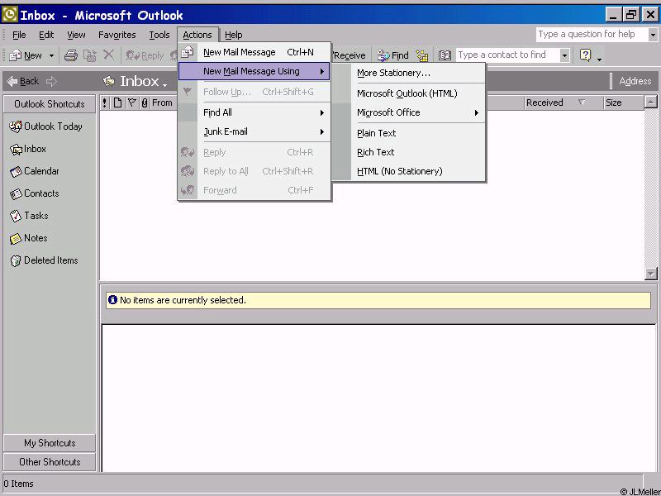
Task: Click the My Shortcuts group button
Action: (50, 443)
